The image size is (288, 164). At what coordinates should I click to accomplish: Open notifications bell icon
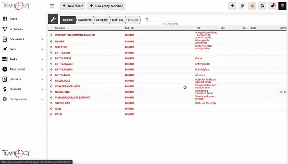click(272, 6)
